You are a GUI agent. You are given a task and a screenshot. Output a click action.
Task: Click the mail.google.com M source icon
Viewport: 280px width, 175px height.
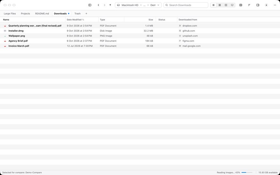click(180, 46)
